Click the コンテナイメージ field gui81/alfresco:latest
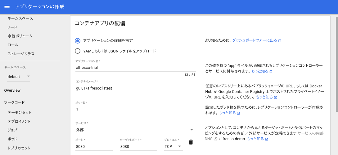The image size is (338, 155). (135, 88)
